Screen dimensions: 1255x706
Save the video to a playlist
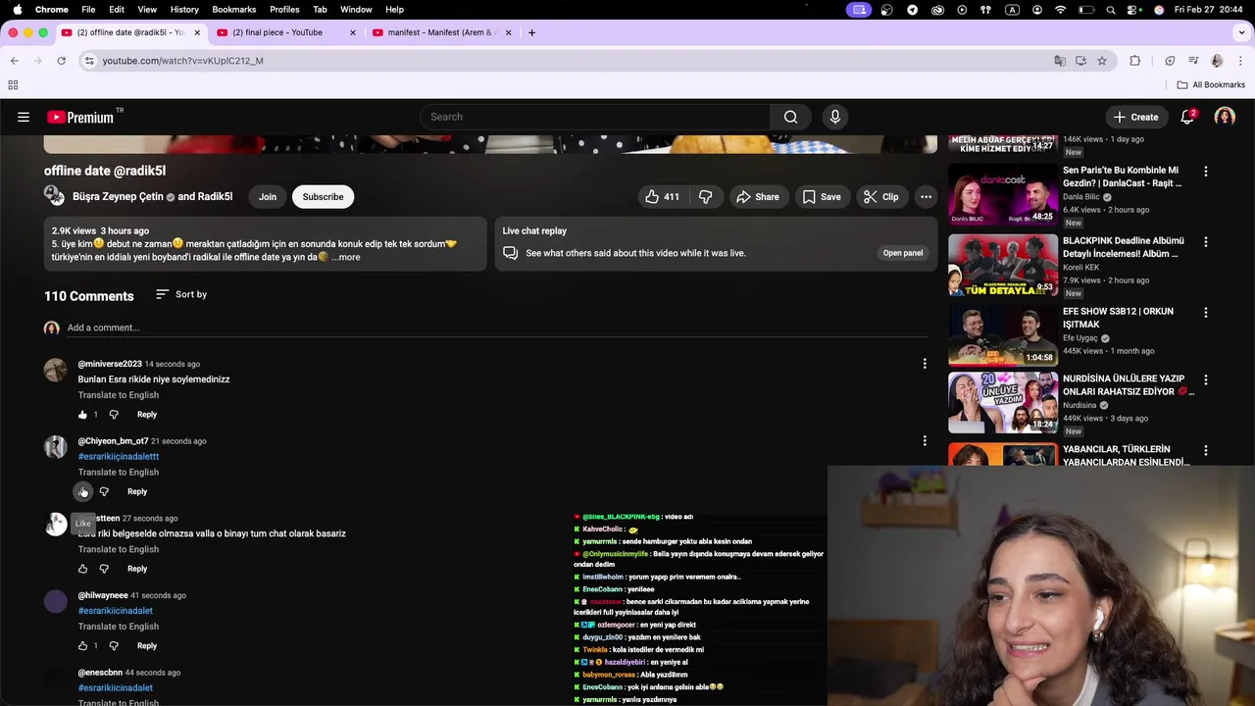(x=822, y=197)
